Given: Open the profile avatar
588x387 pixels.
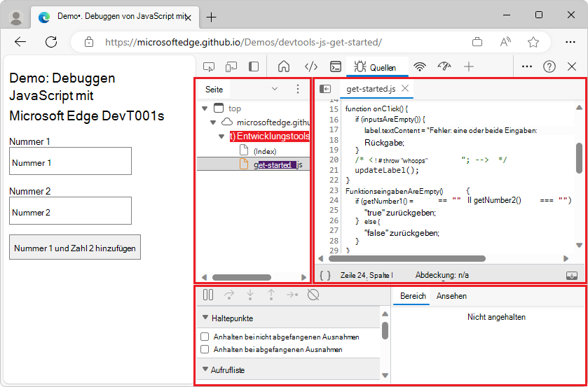Looking at the screenshot, I should 16,17.
